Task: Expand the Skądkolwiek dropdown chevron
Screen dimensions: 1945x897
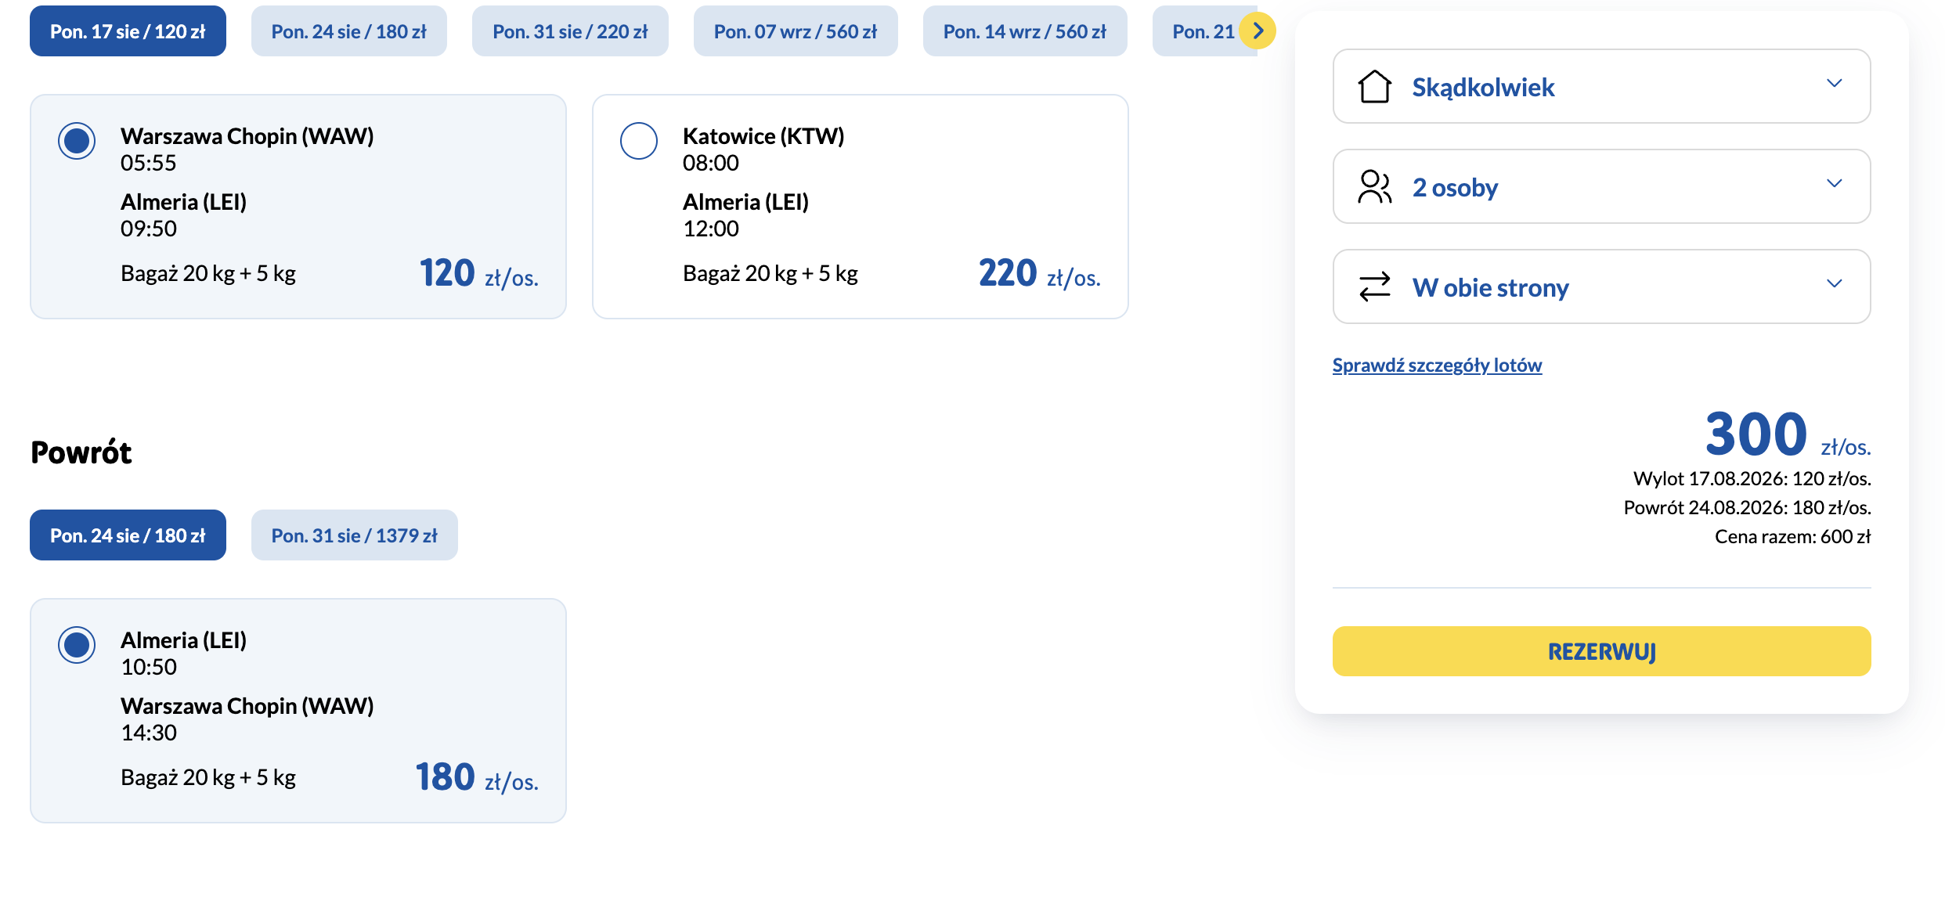Action: click(1834, 83)
